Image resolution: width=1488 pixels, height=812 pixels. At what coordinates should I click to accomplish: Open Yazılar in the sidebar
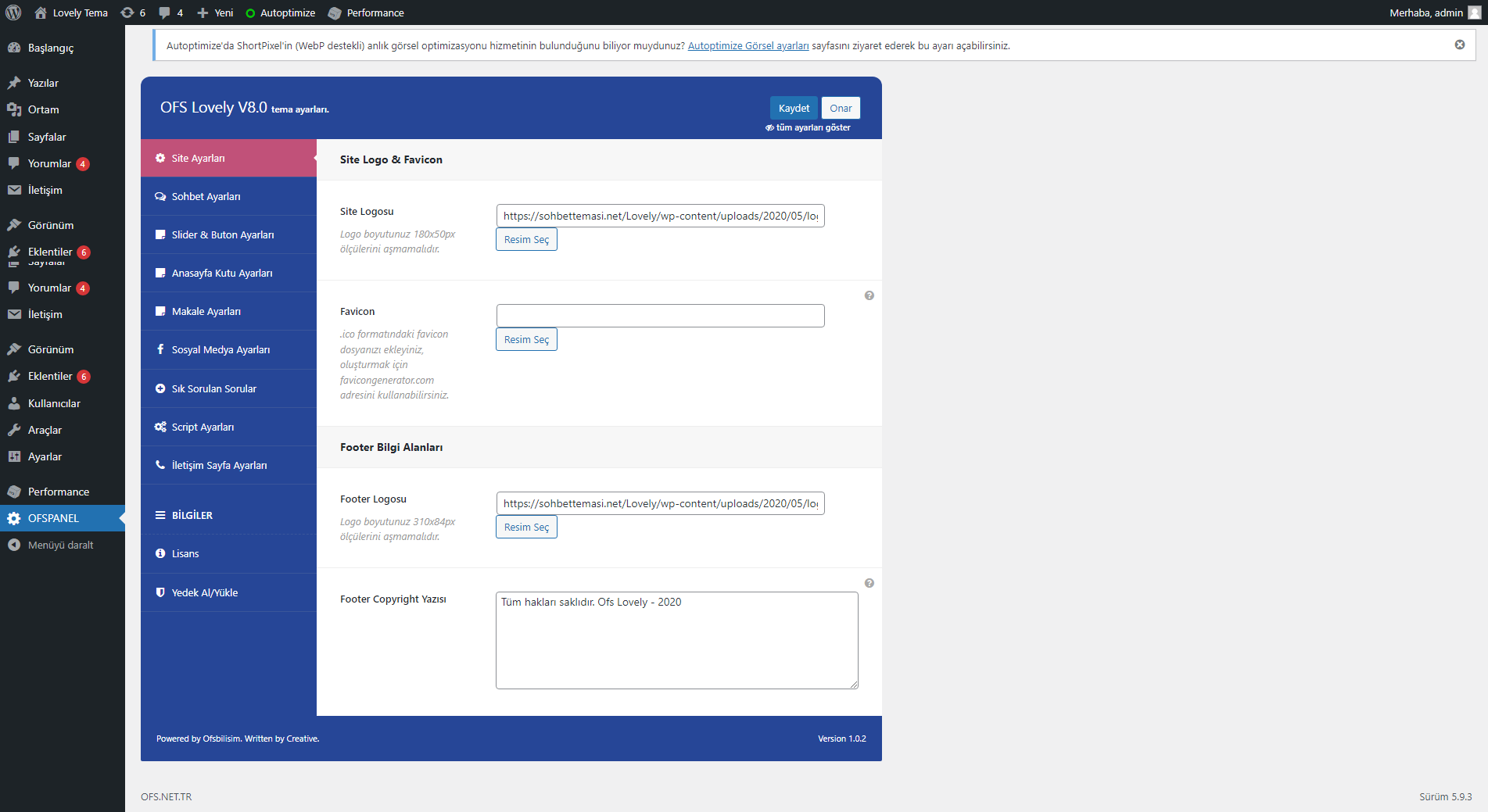pyautogui.click(x=63, y=83)
